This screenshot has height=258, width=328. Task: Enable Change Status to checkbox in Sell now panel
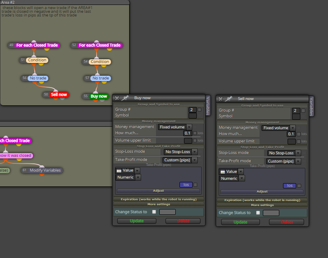tap(258, 213)
